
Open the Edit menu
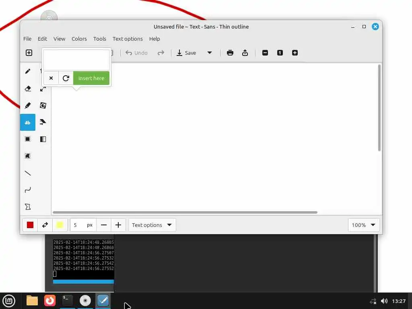click(x=42, y=39)
